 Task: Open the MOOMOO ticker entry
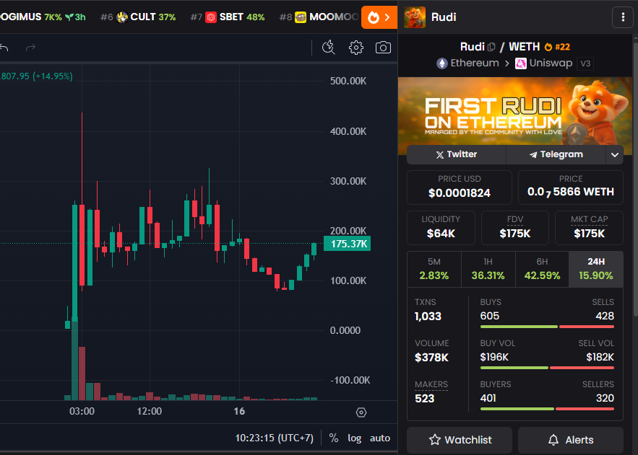(x=319, y=17)
